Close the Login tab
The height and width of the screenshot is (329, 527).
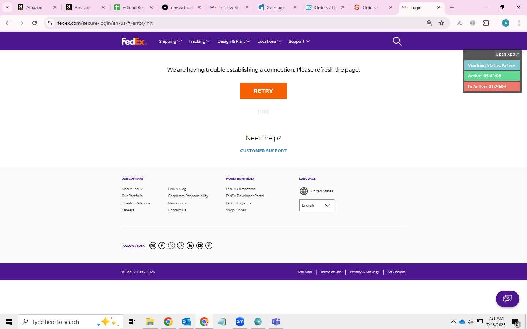point(439,7)
